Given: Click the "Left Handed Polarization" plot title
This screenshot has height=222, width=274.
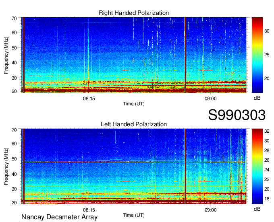Looking at the screenshot, I should pyautogui.click(x=134, y=124).
